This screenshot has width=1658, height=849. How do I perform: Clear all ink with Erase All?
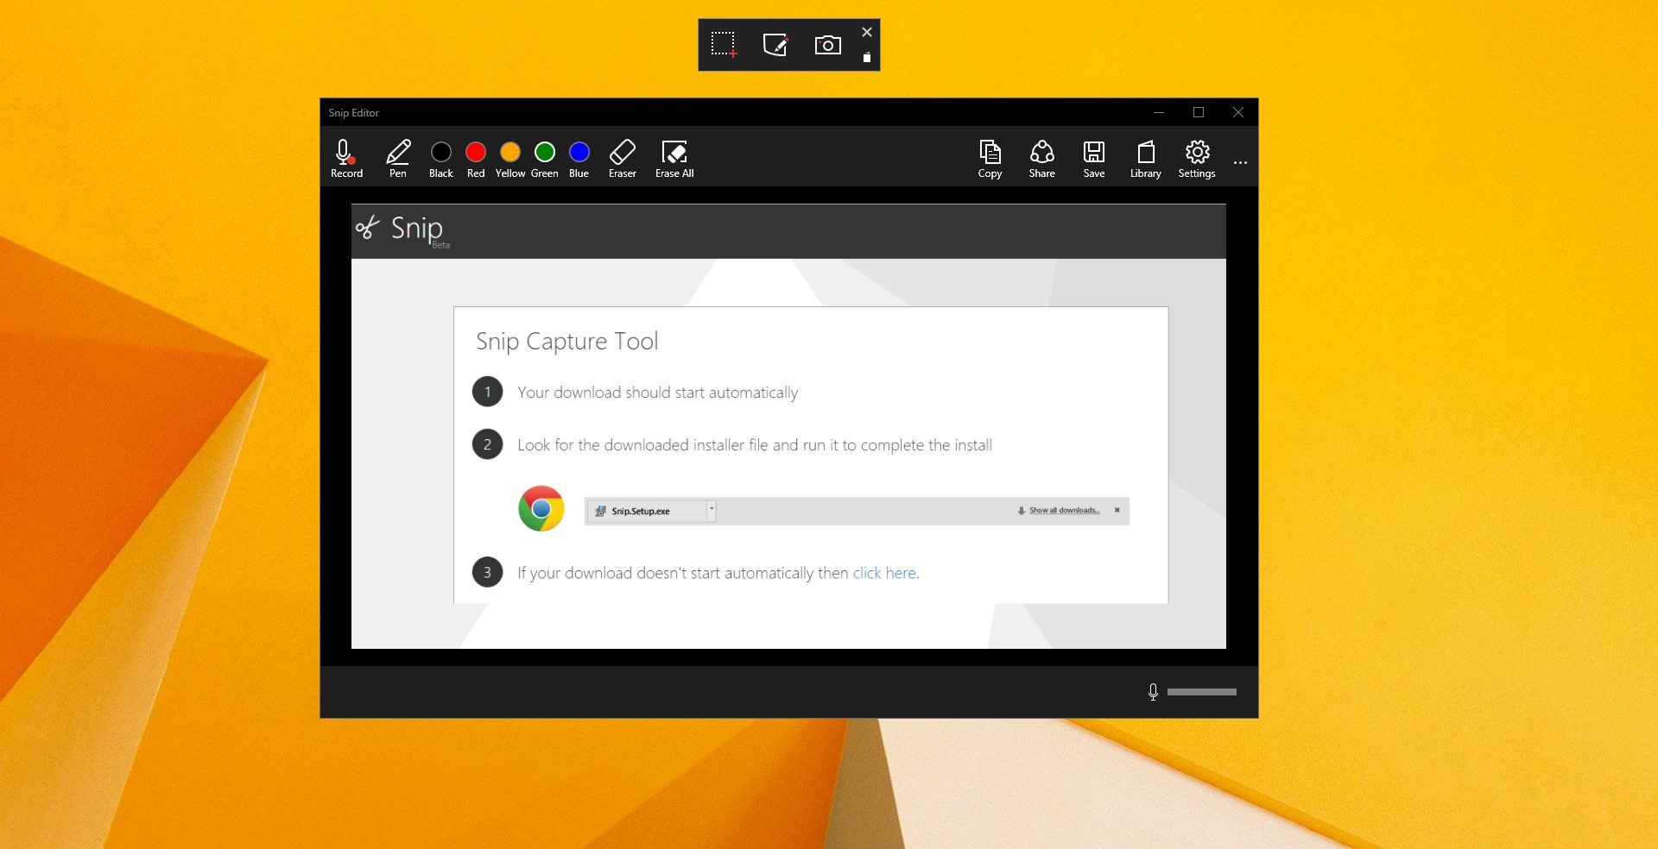pyautogui.click(x=674, y=159)
